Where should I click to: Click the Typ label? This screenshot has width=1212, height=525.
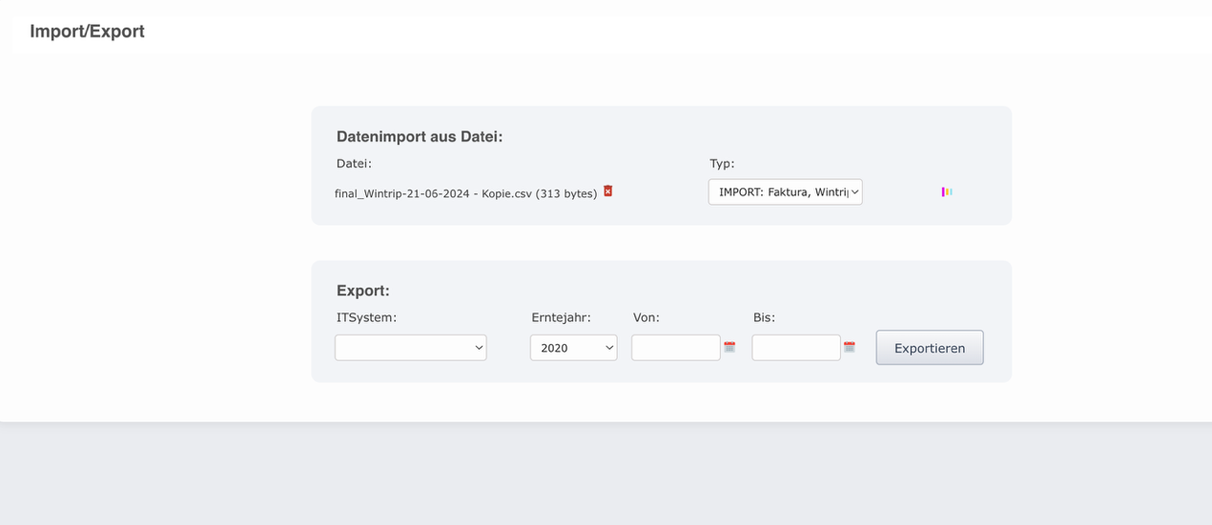click(722, 164)
